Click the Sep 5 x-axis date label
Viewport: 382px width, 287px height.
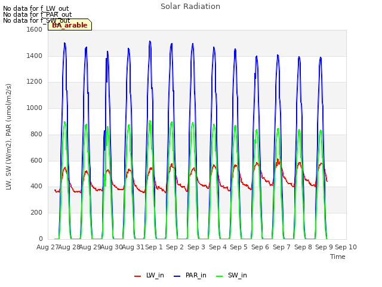pyautogui.click(x=239, y=247)
